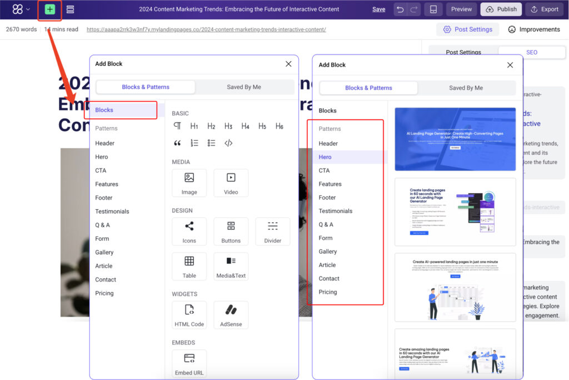Select the Hero pattern in right dialog
This screenshot has height=380, width=569.
click(x=325, y=157)
